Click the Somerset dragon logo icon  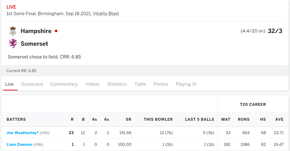13,44
